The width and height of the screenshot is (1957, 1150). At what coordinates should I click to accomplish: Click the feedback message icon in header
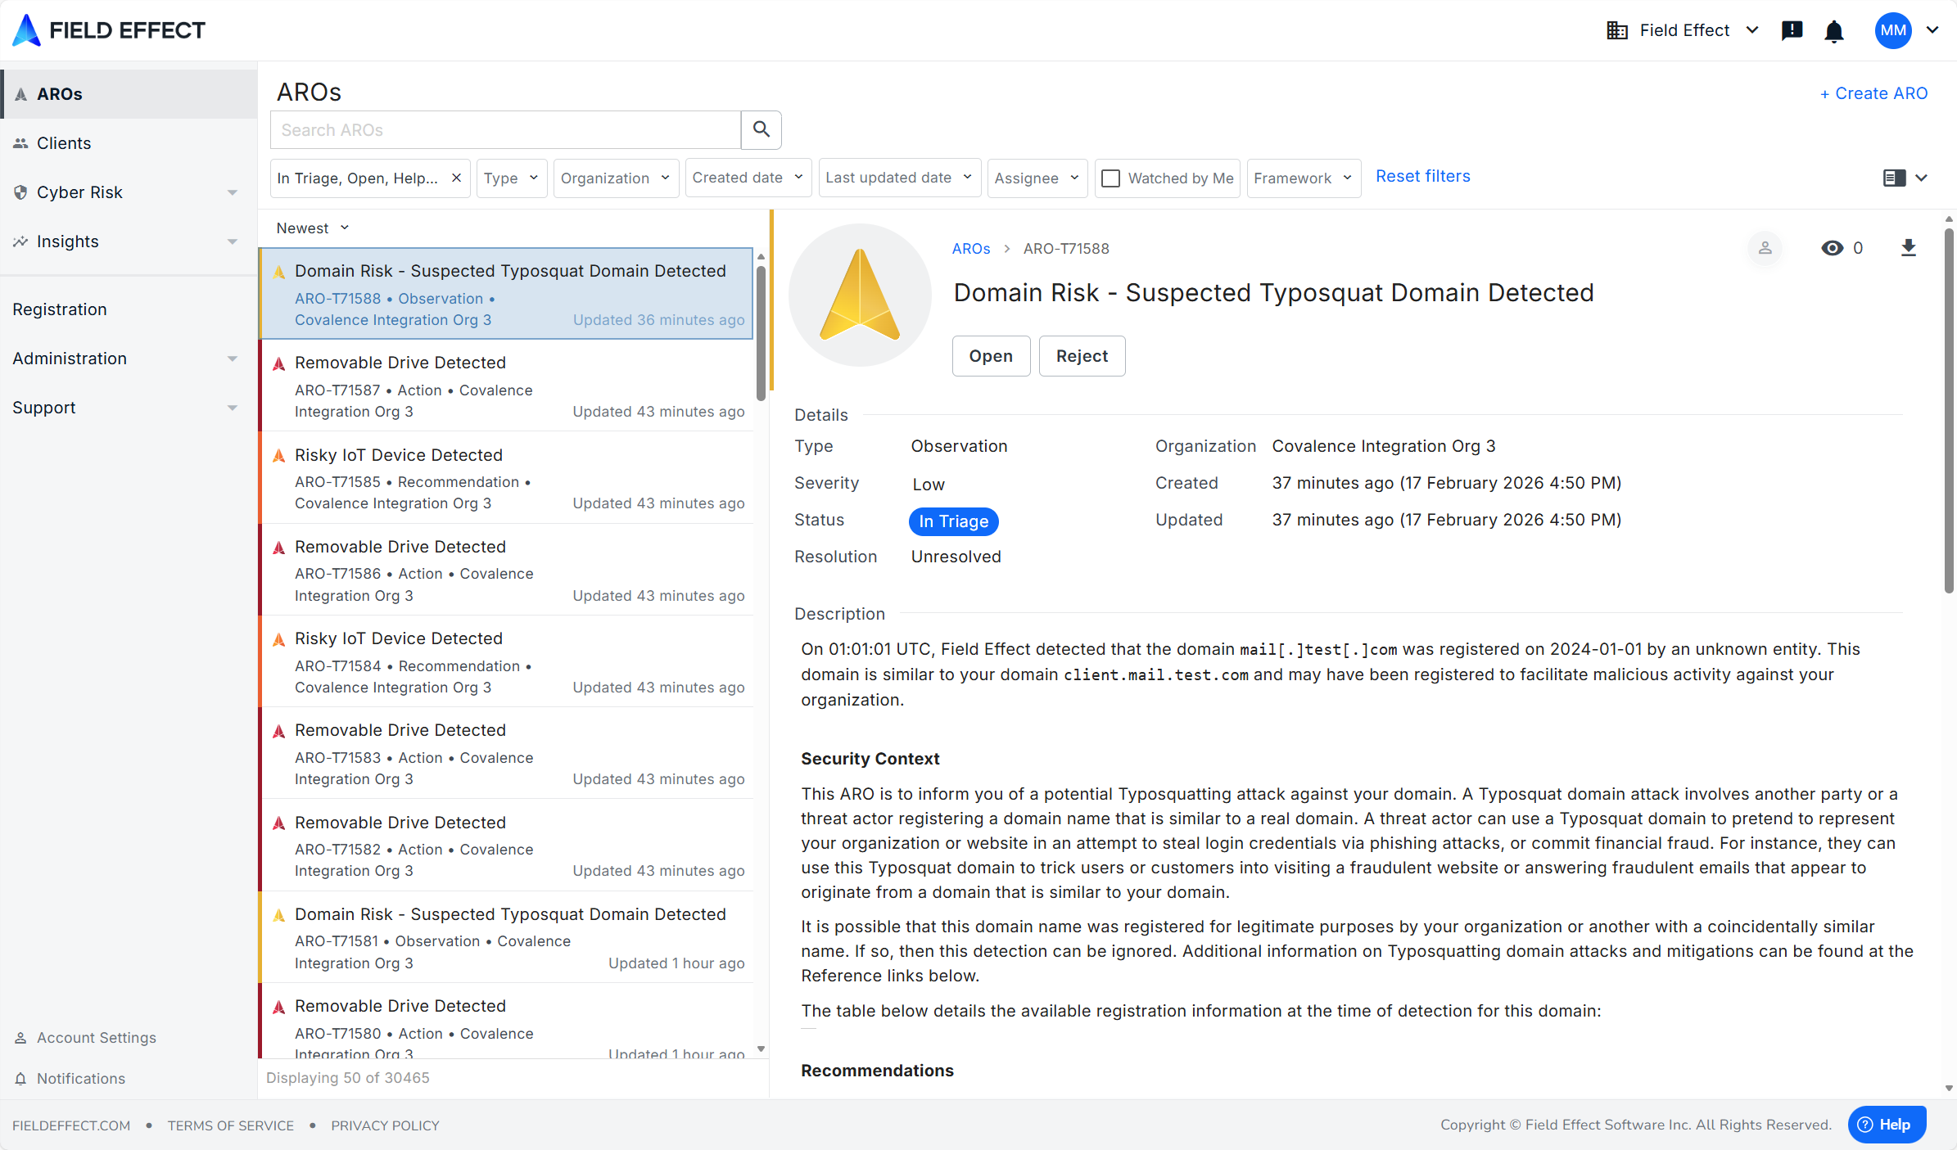tap(1792, 31)
